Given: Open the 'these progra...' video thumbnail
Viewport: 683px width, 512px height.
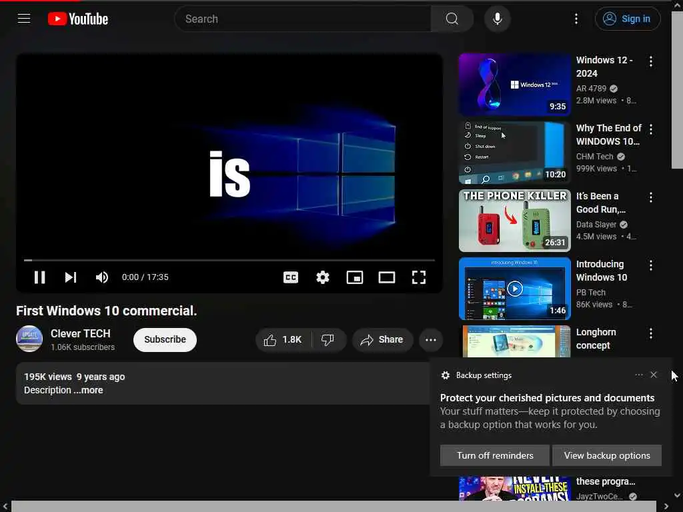Looking at the screenshot, I should pyautogui.click(x=514, y=489).
